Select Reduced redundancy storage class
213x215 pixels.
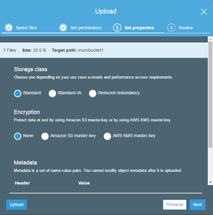(92, 94)
